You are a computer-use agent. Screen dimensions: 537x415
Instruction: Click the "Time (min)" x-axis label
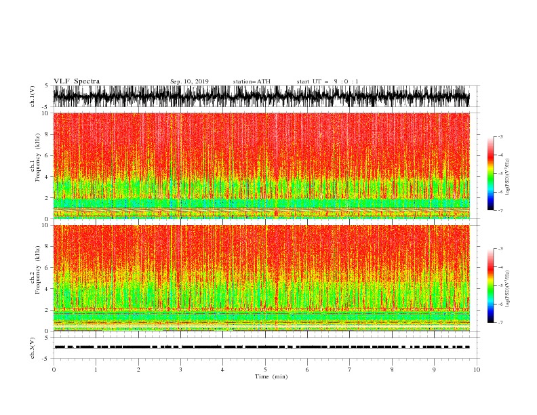coord(271,376)
